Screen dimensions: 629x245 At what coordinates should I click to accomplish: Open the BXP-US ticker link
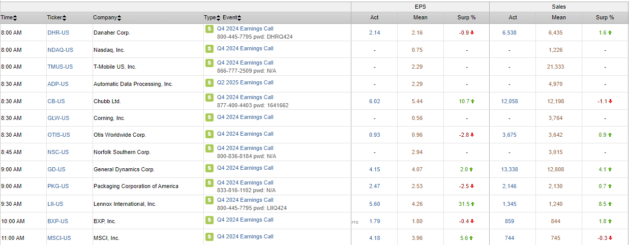tap(57, 221)
